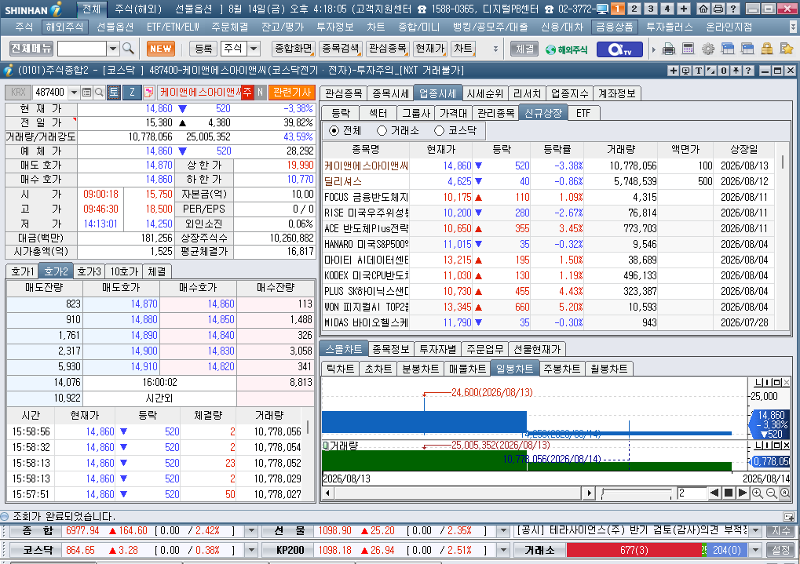
Task: Switch to the 호가1 tab
Action: 22,271
